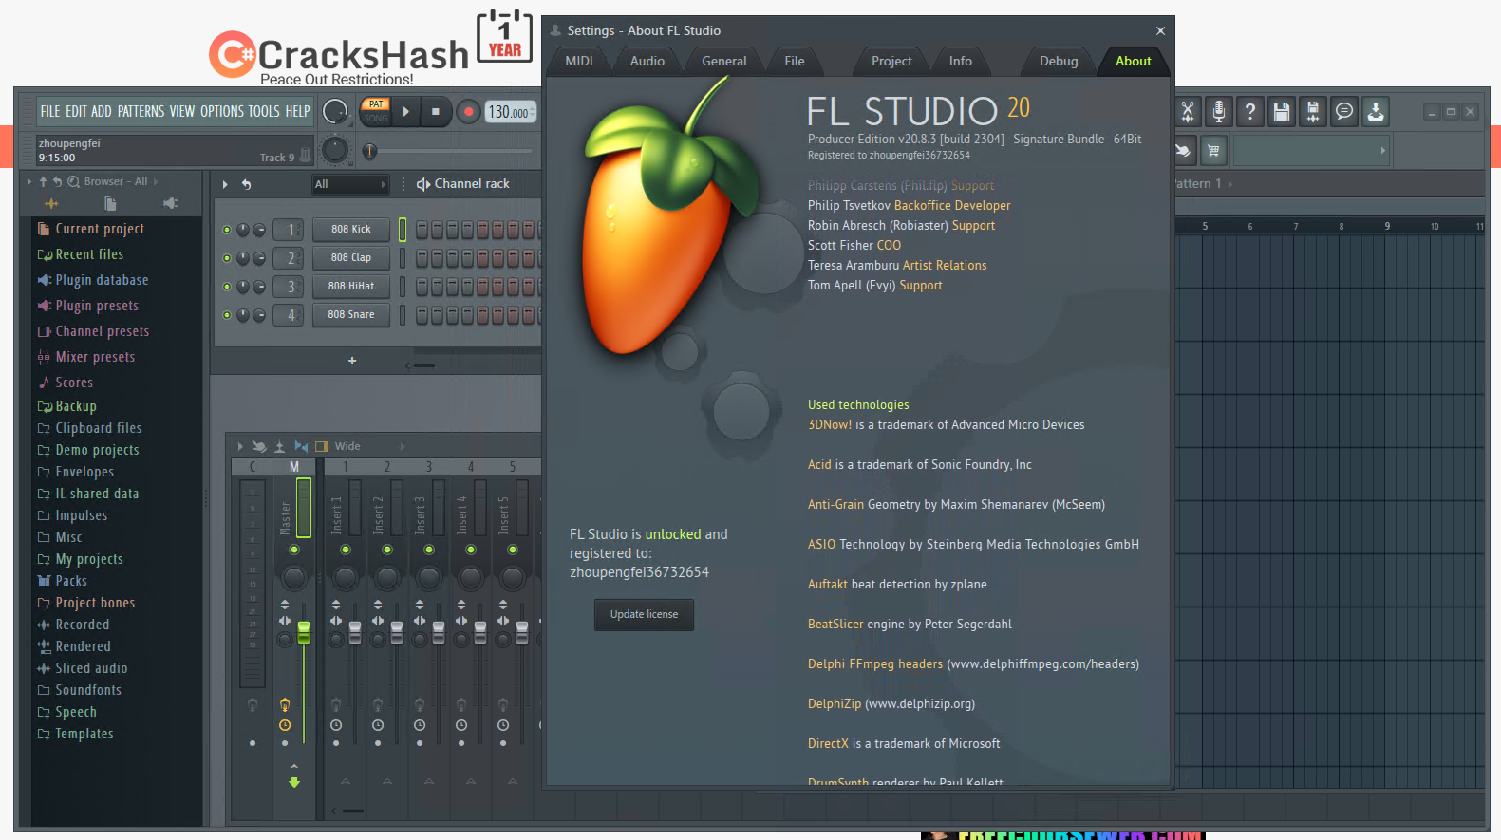Click the Channel rack undo arrow icon
The height and width of the screenshot is (840, 1501).
[246, 184]
